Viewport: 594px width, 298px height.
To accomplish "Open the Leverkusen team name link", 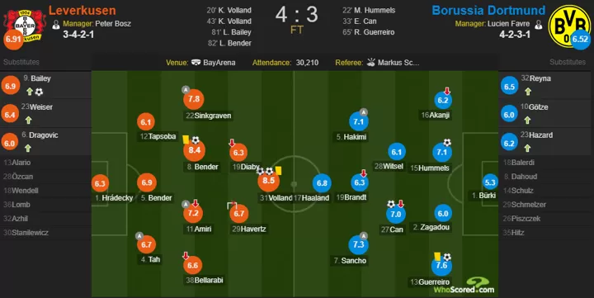I will [x=82, y=10].
